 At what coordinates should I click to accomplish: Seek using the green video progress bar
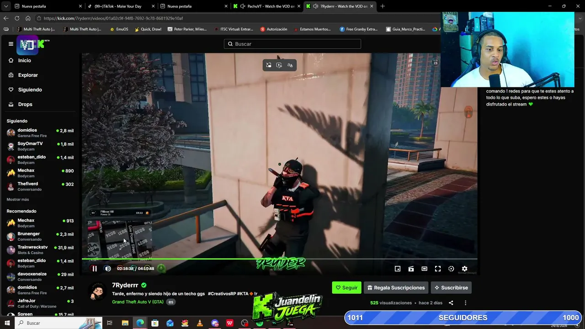(x=280, y=259)
